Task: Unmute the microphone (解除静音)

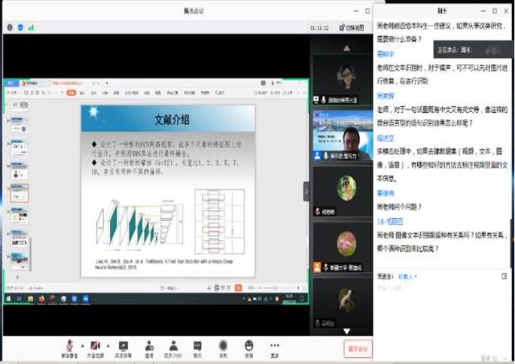Action: click(x=69, y=346)
